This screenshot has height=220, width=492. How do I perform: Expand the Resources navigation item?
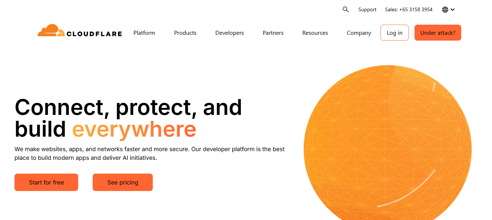(315, 33)
